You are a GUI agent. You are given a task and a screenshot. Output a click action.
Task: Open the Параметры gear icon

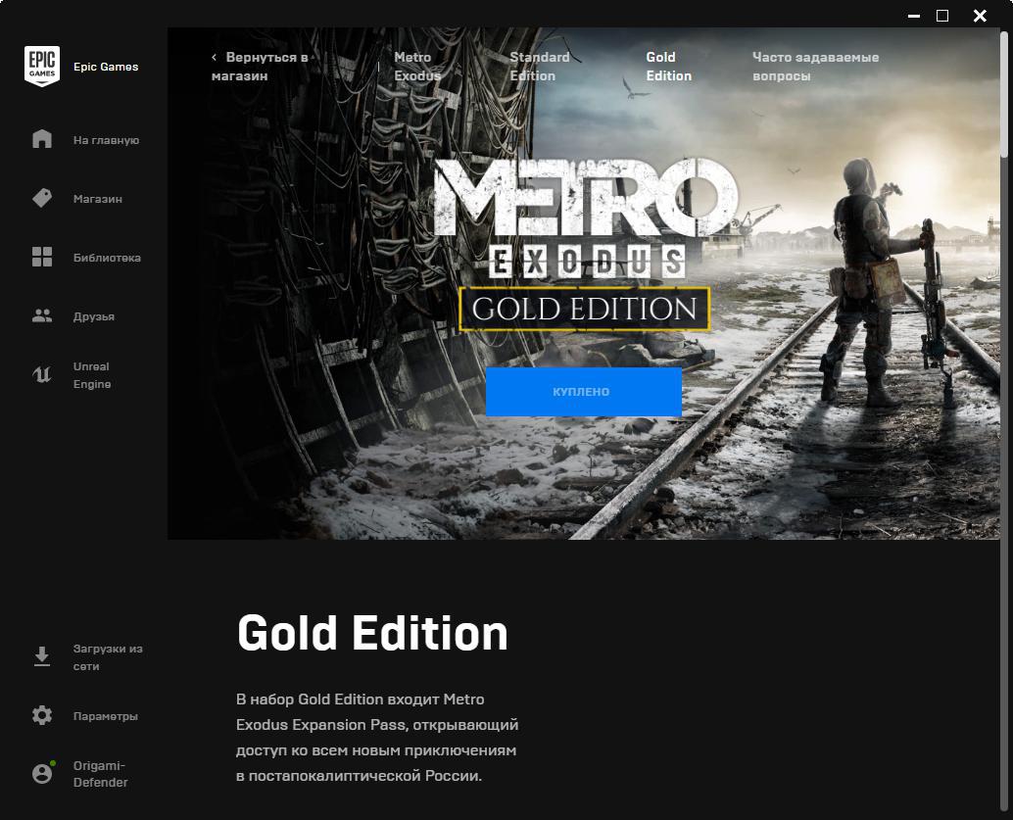point(42,715)
